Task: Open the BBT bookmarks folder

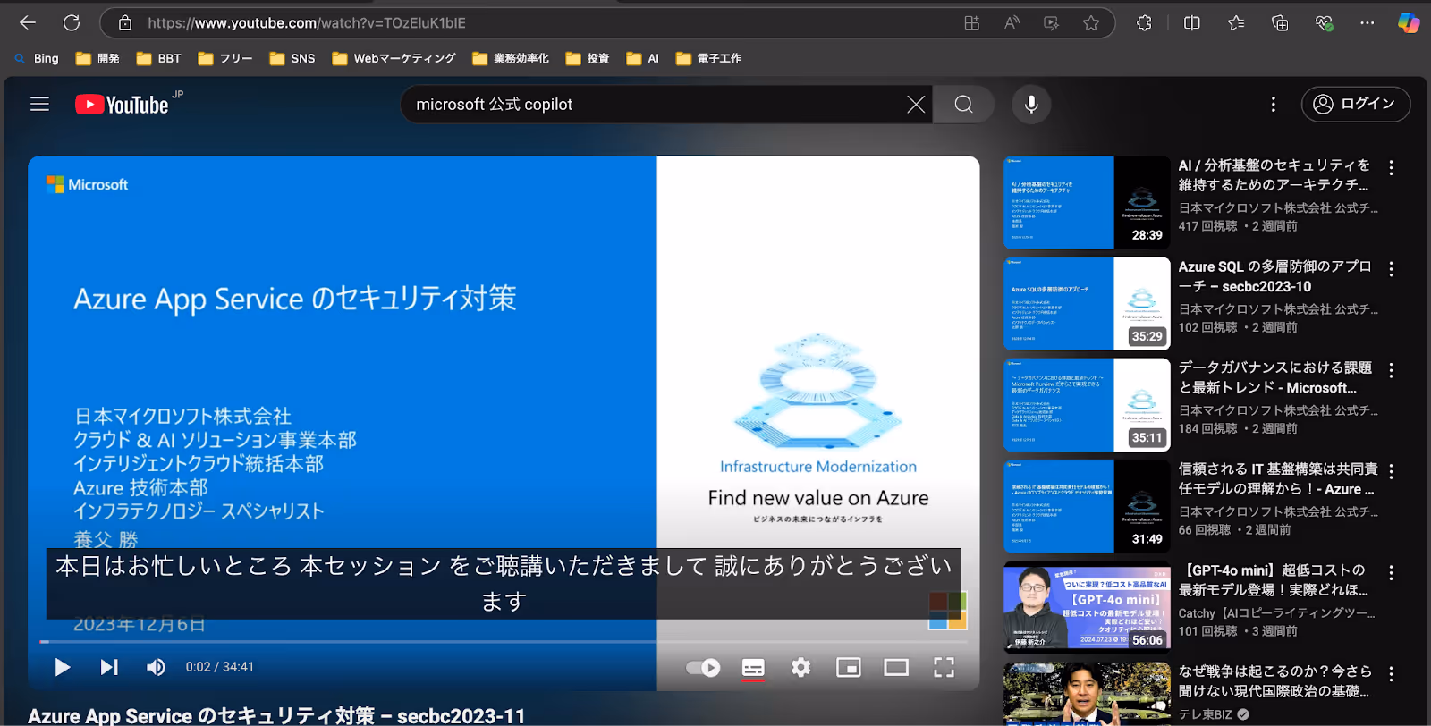Action: tap(158, 58)
